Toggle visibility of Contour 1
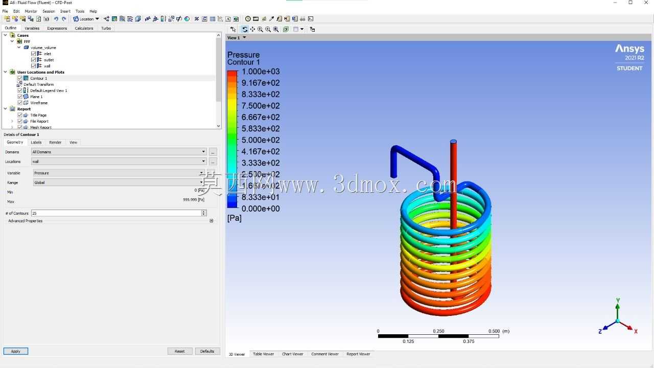Viewport: 654px width, 368px height. [20, 78]
